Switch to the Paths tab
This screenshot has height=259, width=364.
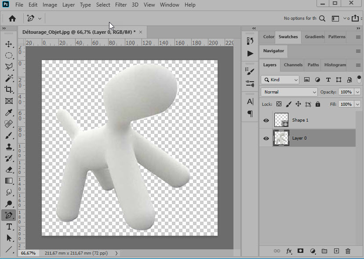[313, 65]
